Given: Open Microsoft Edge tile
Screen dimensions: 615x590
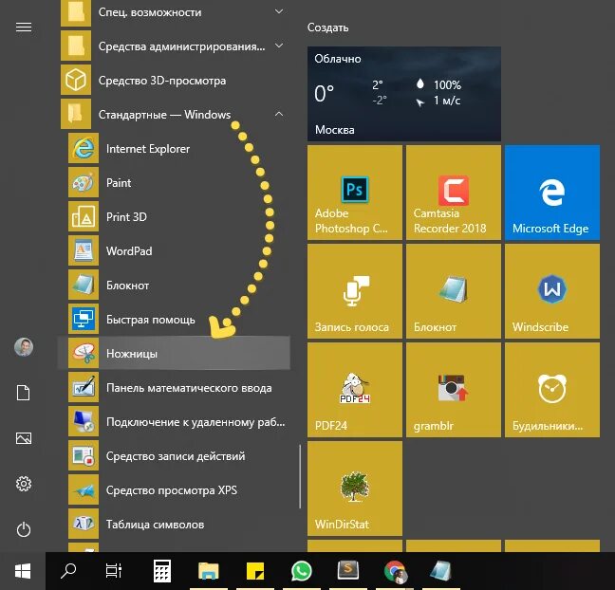Looking at the screenshot, I should (552, 193).
